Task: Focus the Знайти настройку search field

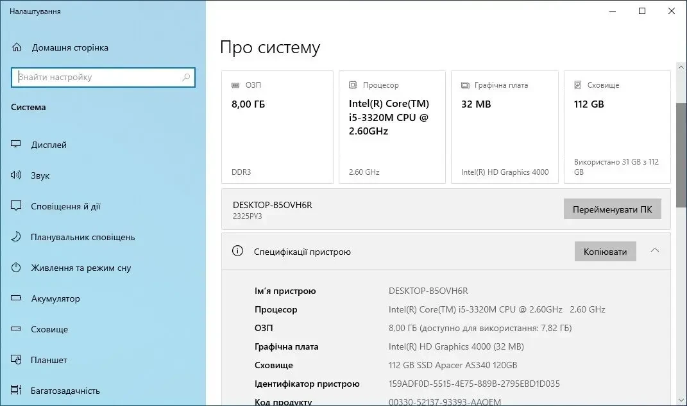Action: tap(103, 77)
